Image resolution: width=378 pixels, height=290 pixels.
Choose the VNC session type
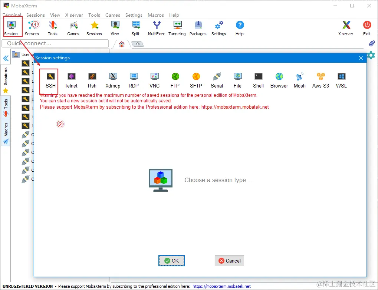(x=155, y=80)
